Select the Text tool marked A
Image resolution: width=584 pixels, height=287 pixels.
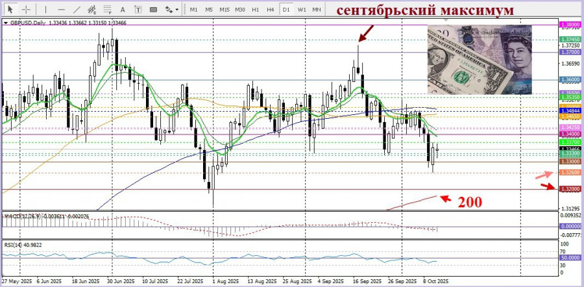(x=123, y=9)
